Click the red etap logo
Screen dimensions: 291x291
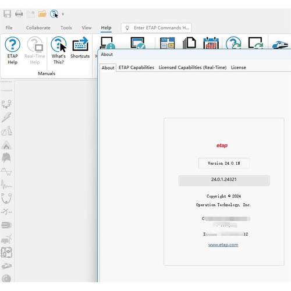pyautogui.click(x=222, y=145)
